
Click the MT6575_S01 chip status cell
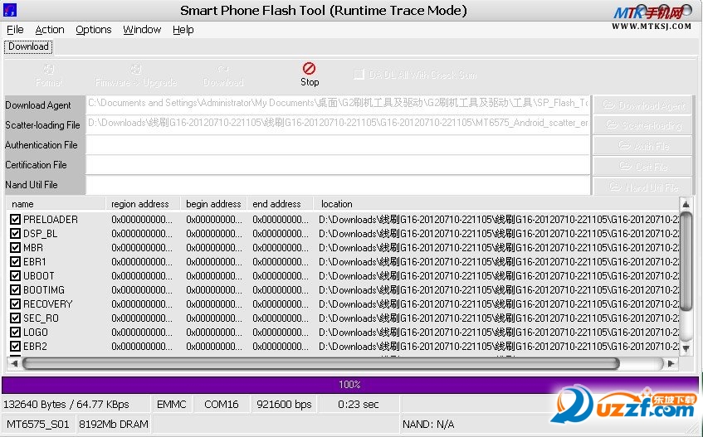(x=38, y=424)
